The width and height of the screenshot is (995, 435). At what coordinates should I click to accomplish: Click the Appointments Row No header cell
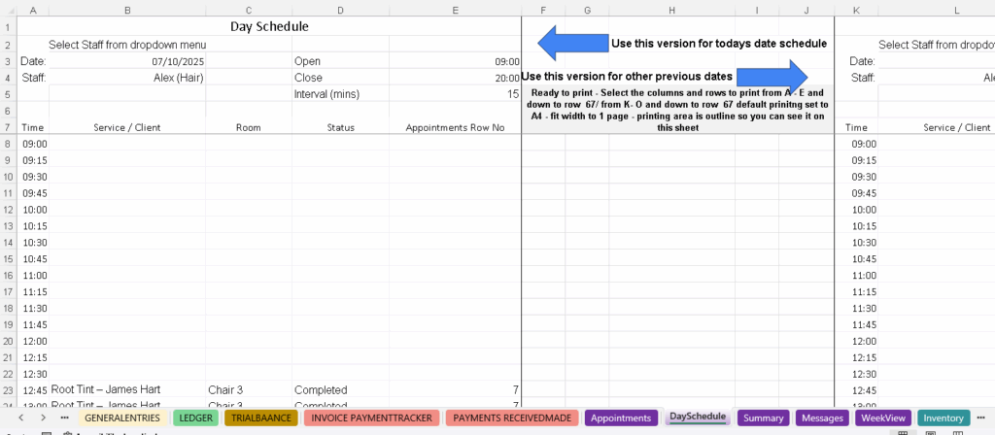click(x=455, y=127)
